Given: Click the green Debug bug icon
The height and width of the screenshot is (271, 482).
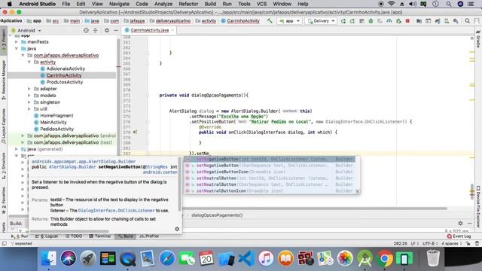Looking at the screenshot, I should tap(371, 21).
